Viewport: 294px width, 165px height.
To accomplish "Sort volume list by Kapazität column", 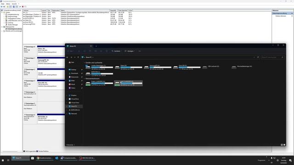I will point(113,10).
